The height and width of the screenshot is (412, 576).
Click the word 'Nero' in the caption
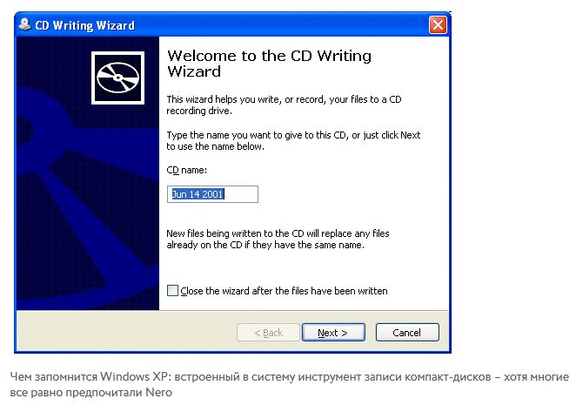[x=158, y=393]
